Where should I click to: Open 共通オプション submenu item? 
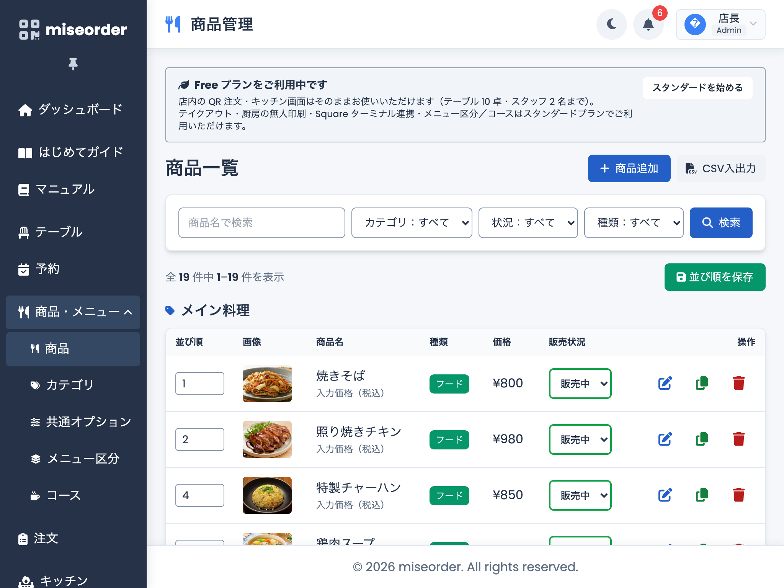pos(73,422)
